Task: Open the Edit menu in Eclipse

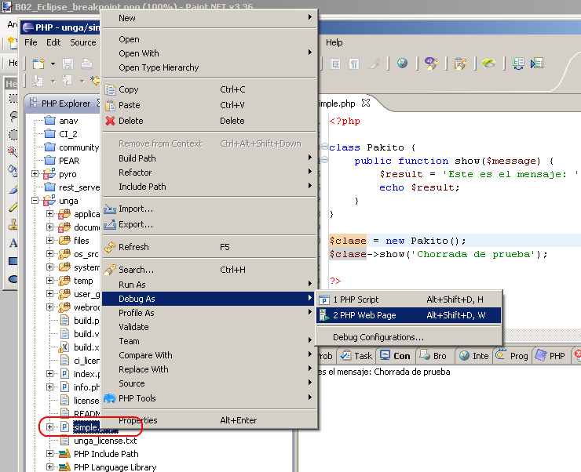Action: [53, 42]
